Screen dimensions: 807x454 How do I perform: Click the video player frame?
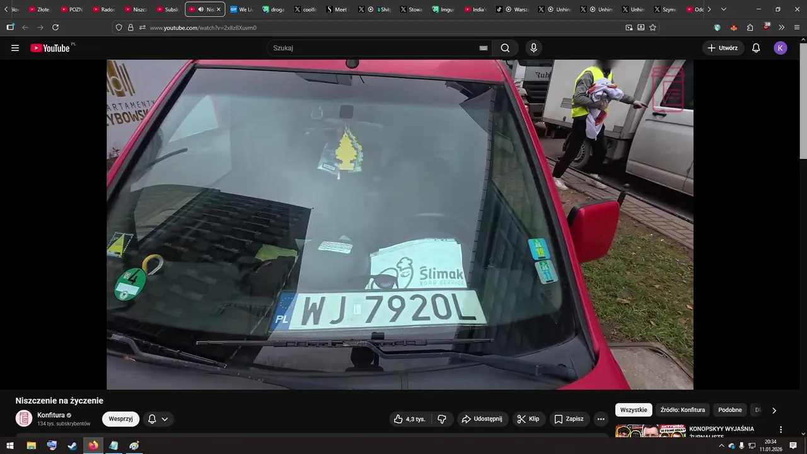pyautogui.click(x=400, y=224)
